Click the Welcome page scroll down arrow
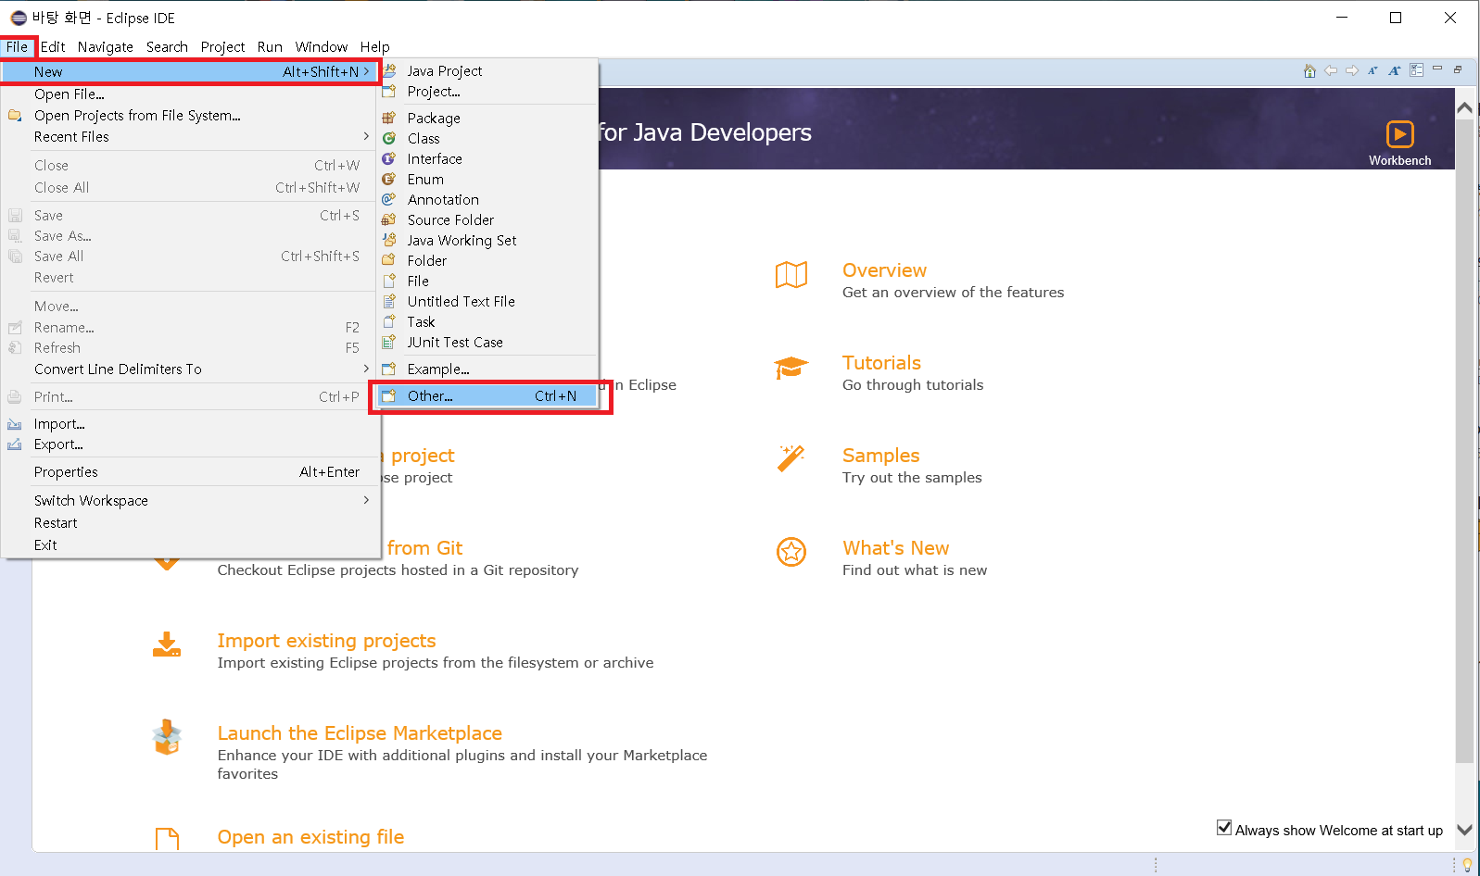Screen dimensions: 1480x876 1464,831
